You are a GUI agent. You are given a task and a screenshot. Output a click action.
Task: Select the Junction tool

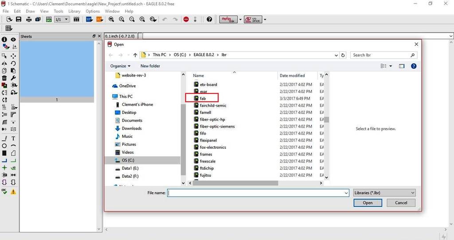(4, 168)
